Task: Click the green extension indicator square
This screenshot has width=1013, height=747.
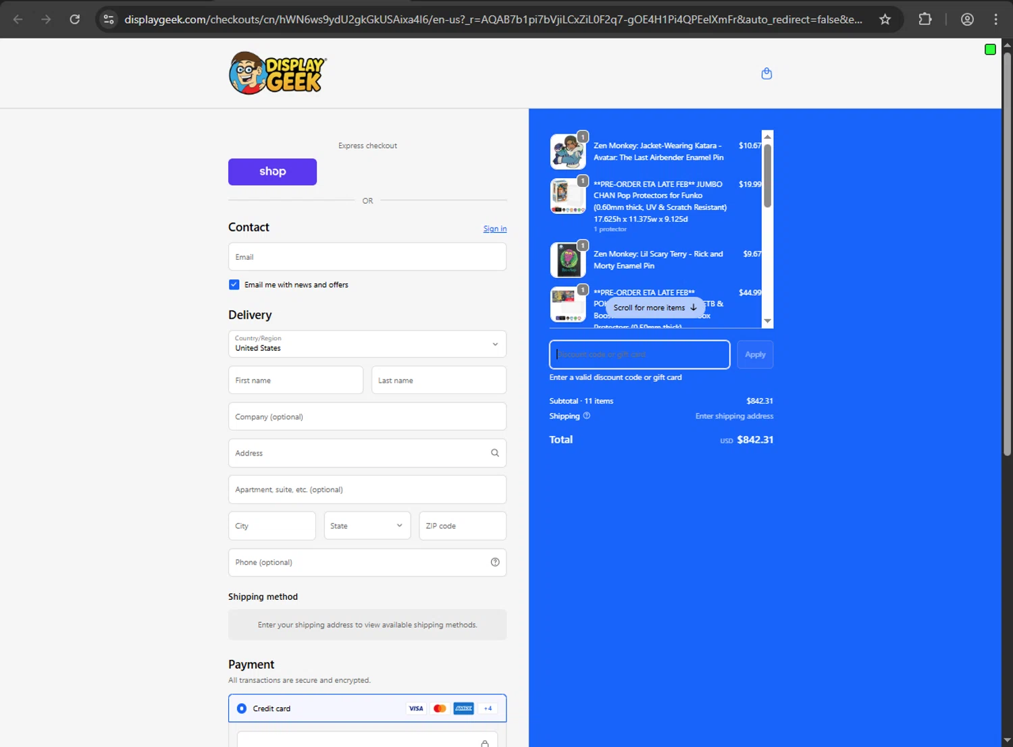Action: [990, 49]
